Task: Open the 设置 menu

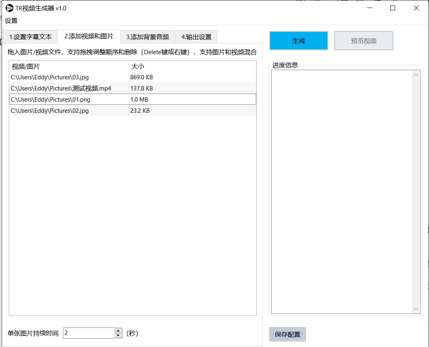Action: click(x=12, y=21)
